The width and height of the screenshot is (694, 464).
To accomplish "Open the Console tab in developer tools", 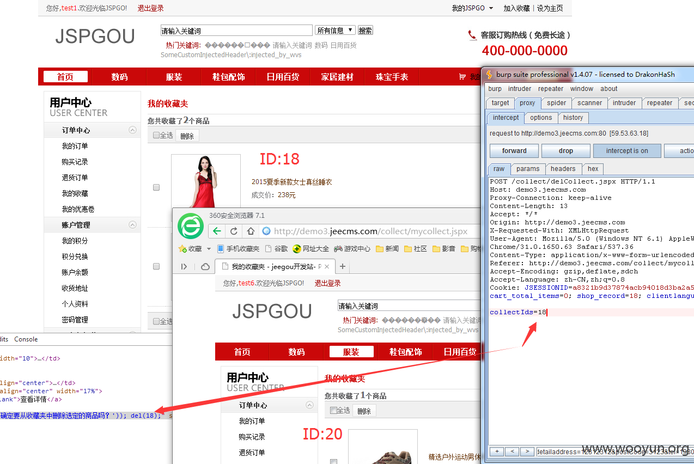I will click(26, 339).
